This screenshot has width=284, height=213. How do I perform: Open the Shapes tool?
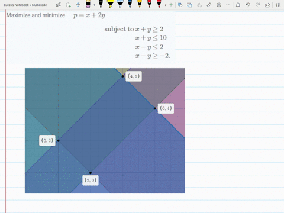(180, 5)
